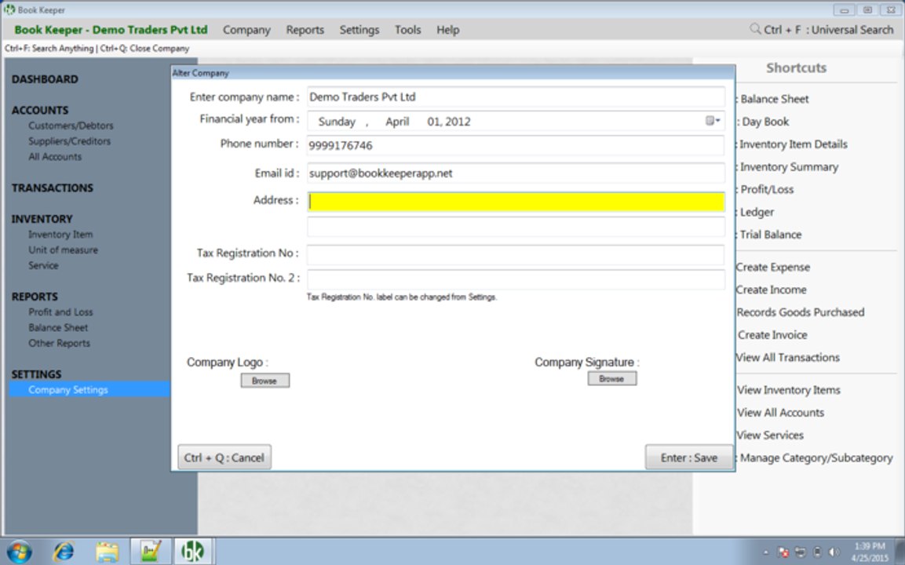Click View All Transactions shortcut

[788, 357]
